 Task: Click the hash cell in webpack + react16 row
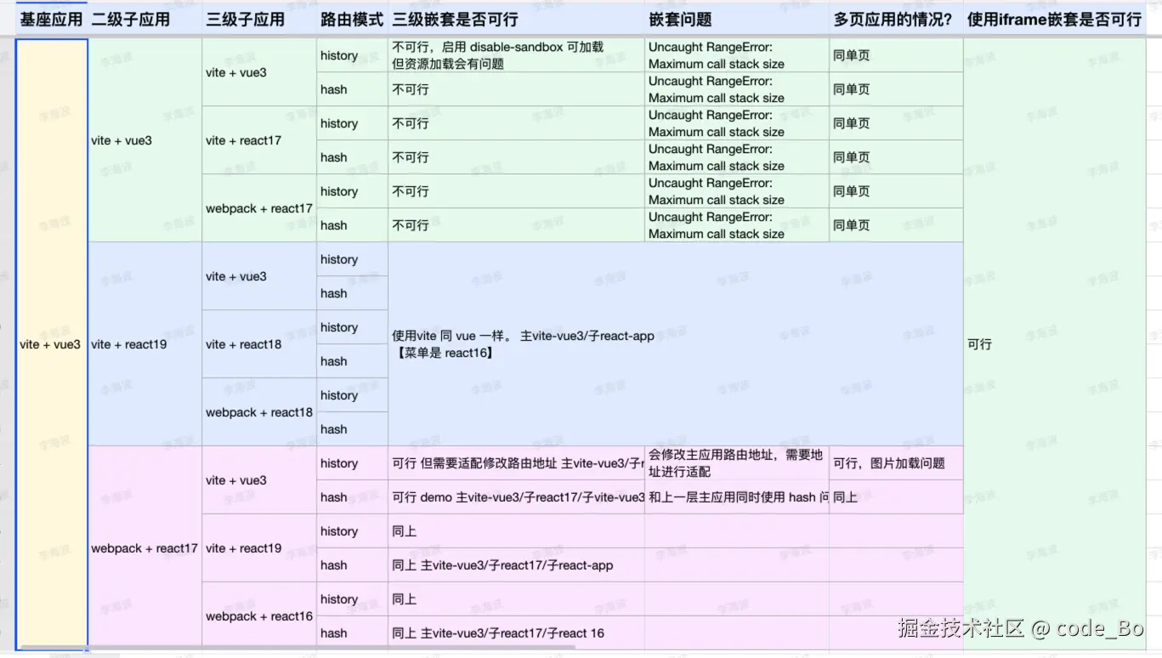[352, 633]
